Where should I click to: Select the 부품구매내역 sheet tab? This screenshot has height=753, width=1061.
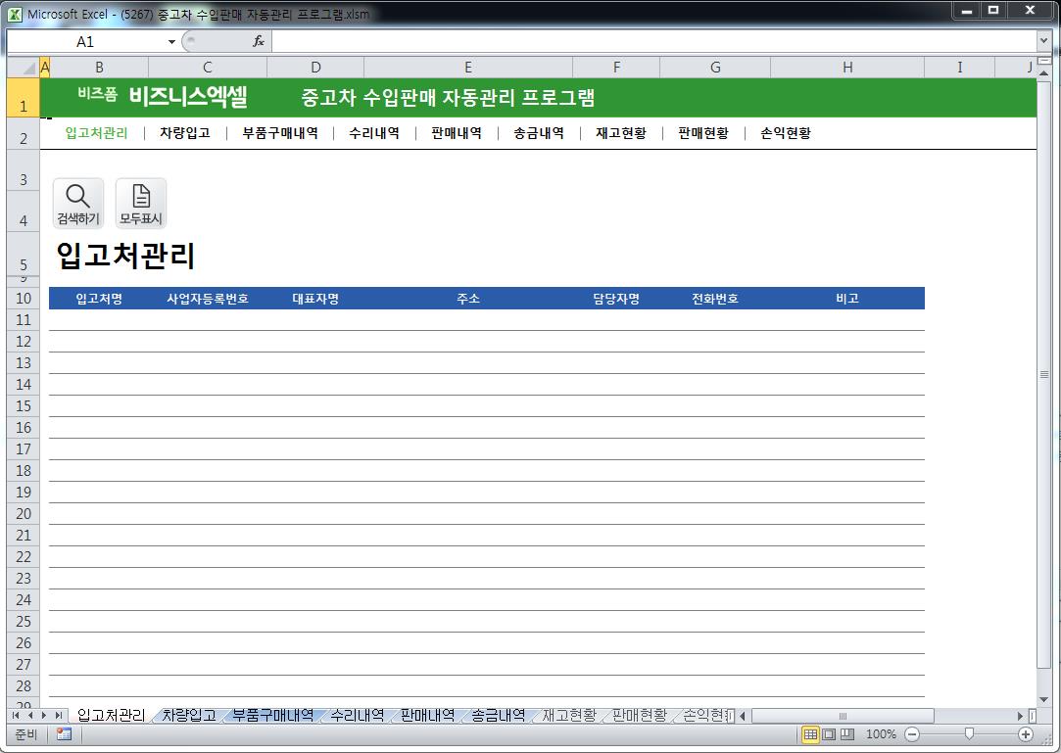(272, 715)
